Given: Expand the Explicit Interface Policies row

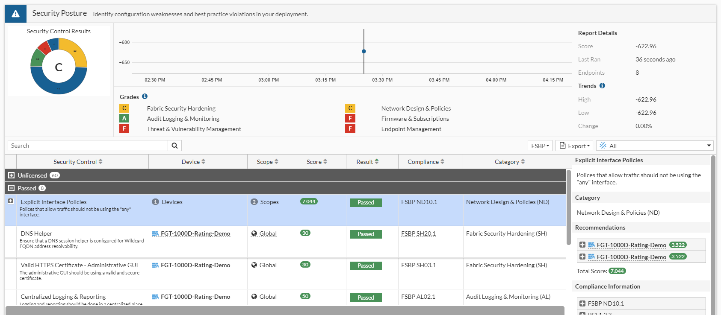Looking at the screenshot, I should pyautogui.click(x=11, y=201).
